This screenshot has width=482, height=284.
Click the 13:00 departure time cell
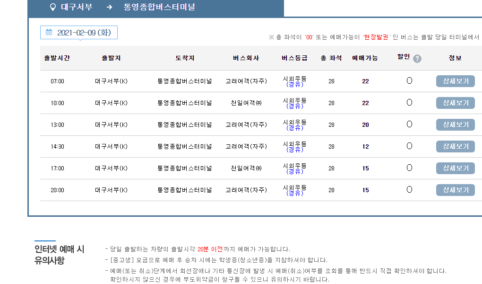pyautogui.click(x=58, y=125)
